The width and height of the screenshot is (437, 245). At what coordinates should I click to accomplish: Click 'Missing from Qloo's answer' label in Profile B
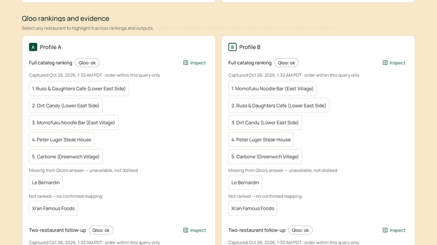(282, 170)
